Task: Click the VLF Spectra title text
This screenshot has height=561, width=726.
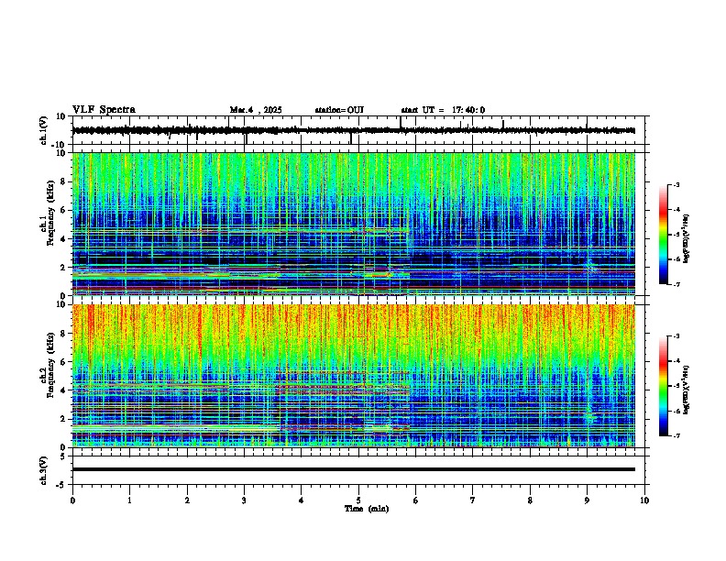Action: click(104, 110)
